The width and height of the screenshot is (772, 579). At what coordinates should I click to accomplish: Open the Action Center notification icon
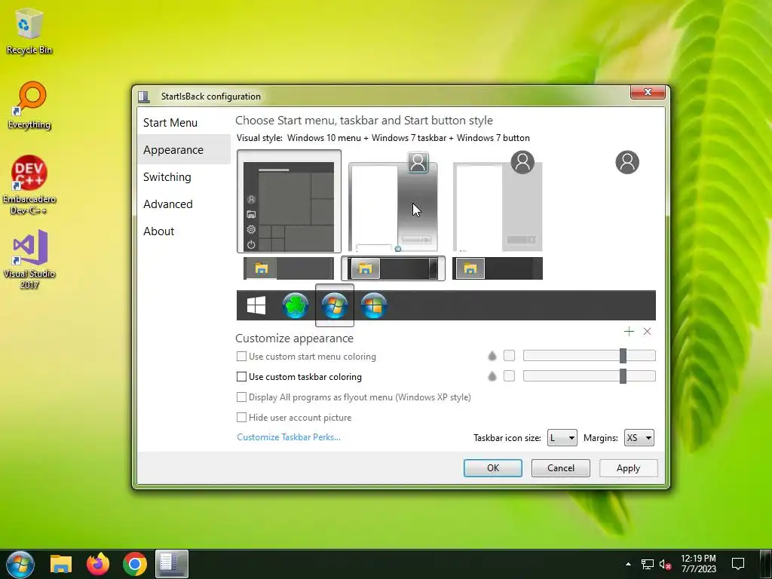[738, 564]
